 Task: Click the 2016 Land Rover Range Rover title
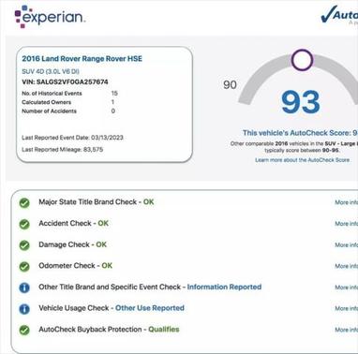coord(82,59)
